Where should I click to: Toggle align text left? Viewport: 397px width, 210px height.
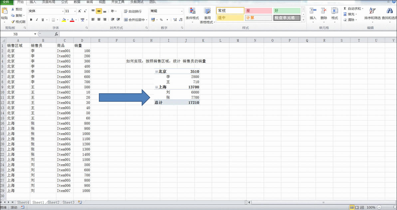pos(93,20)
